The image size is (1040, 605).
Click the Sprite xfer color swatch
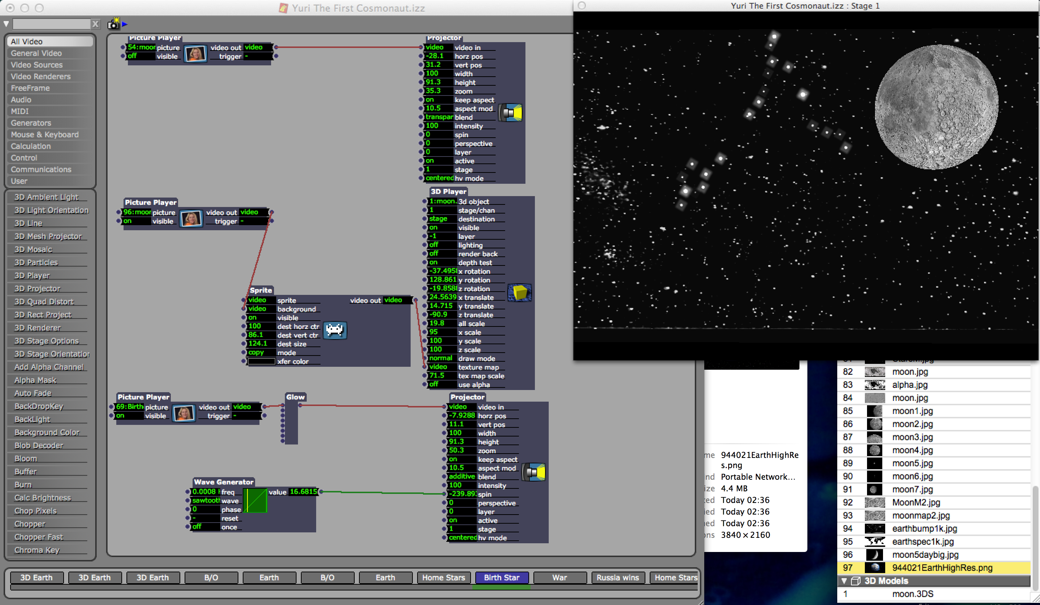coord(261,361)
